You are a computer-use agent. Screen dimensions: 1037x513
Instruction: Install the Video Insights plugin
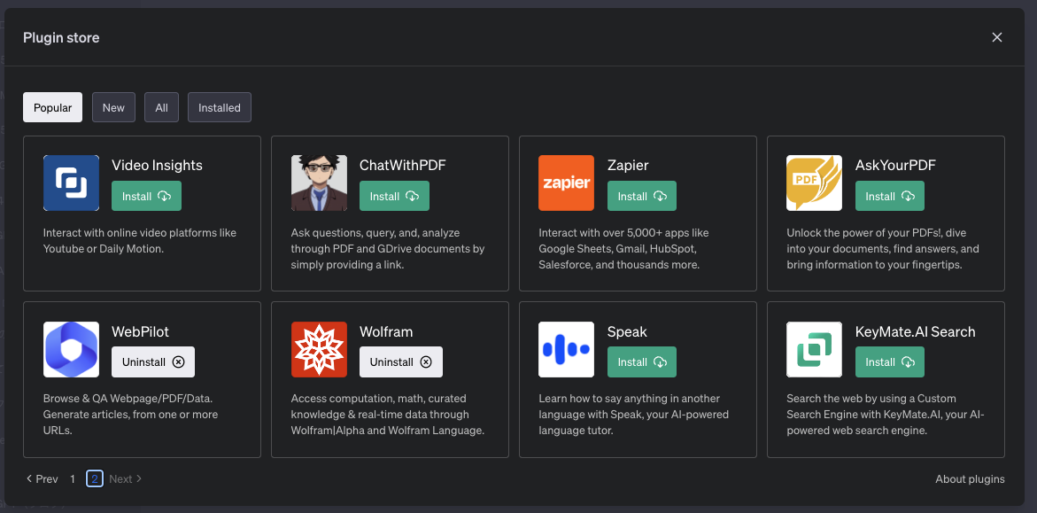point(146,196)
